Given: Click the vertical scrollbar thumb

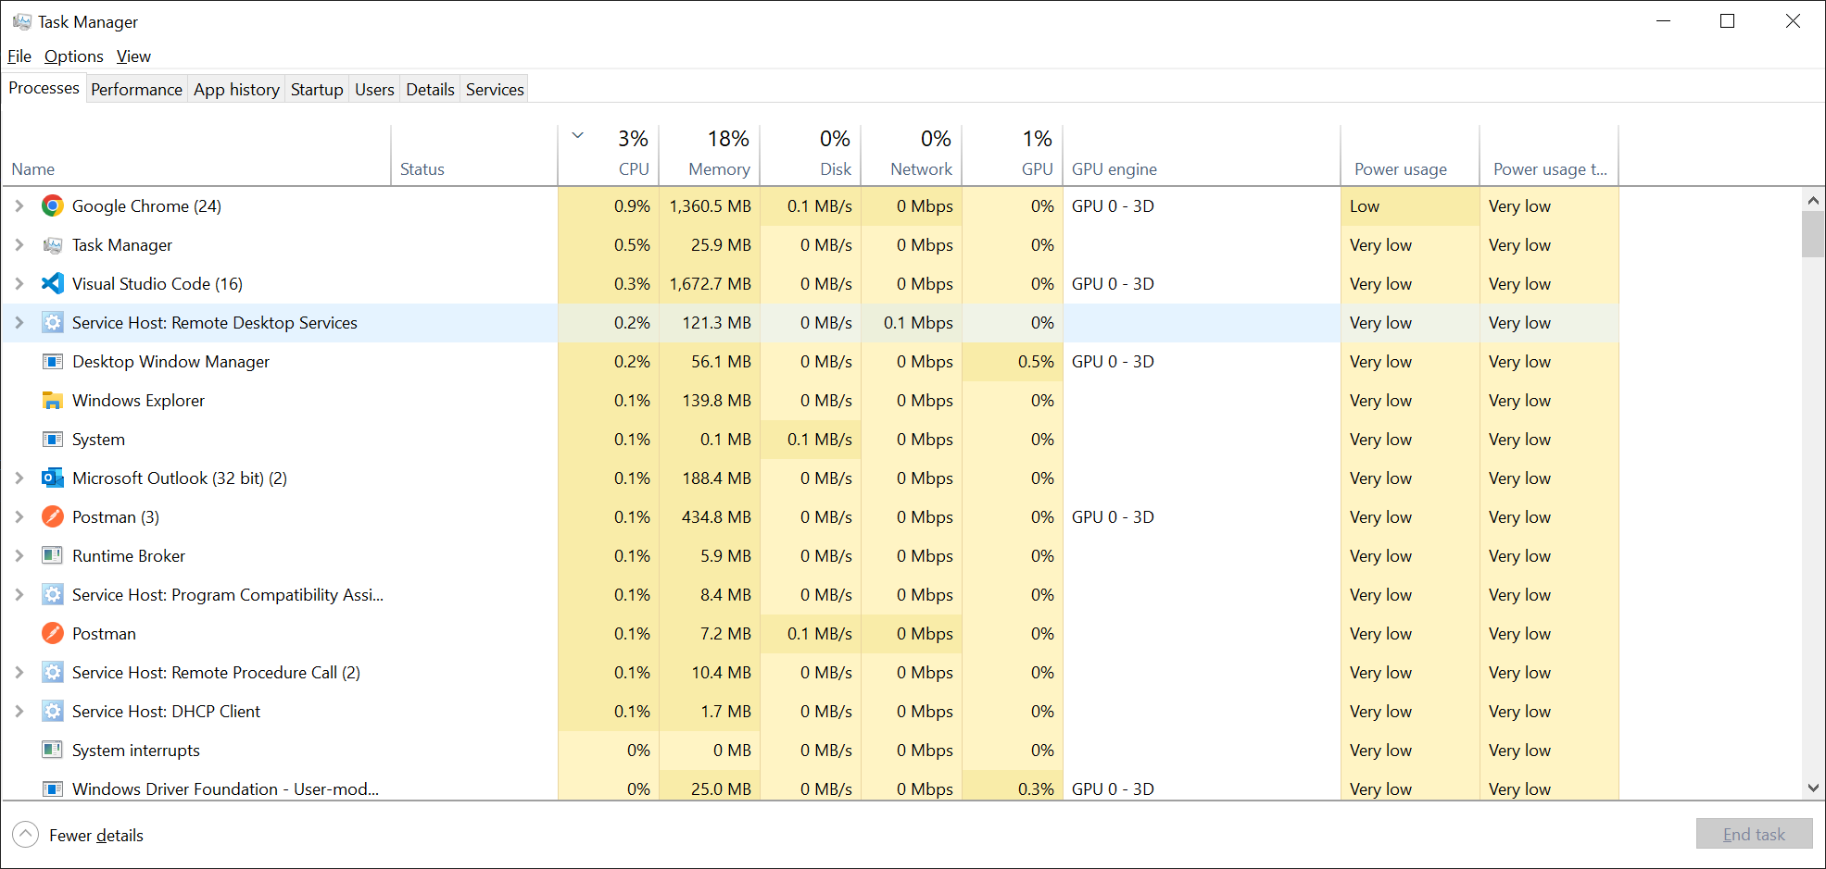Looking at the screenshot, I should 1813,234.
